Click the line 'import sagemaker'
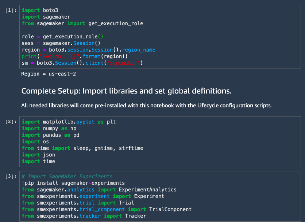This screenshot has height=222, width=305. (46, 17)
